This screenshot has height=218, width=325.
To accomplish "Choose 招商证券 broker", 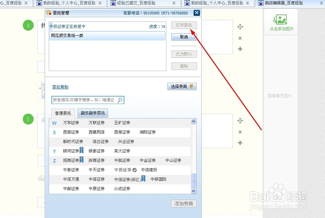I will [71, 160].
